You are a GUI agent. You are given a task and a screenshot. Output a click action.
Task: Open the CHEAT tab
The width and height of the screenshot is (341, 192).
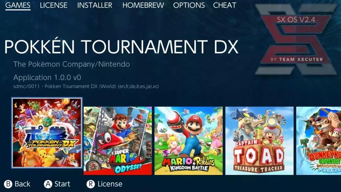225,5
